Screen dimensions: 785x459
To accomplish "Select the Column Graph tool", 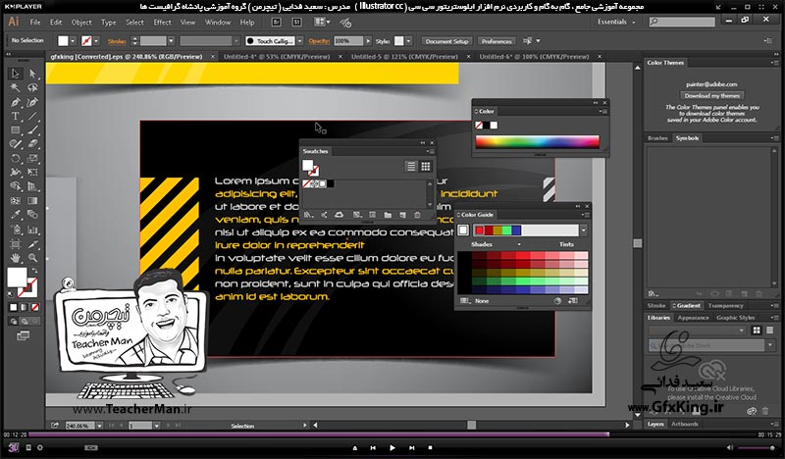I will [32, 229].
